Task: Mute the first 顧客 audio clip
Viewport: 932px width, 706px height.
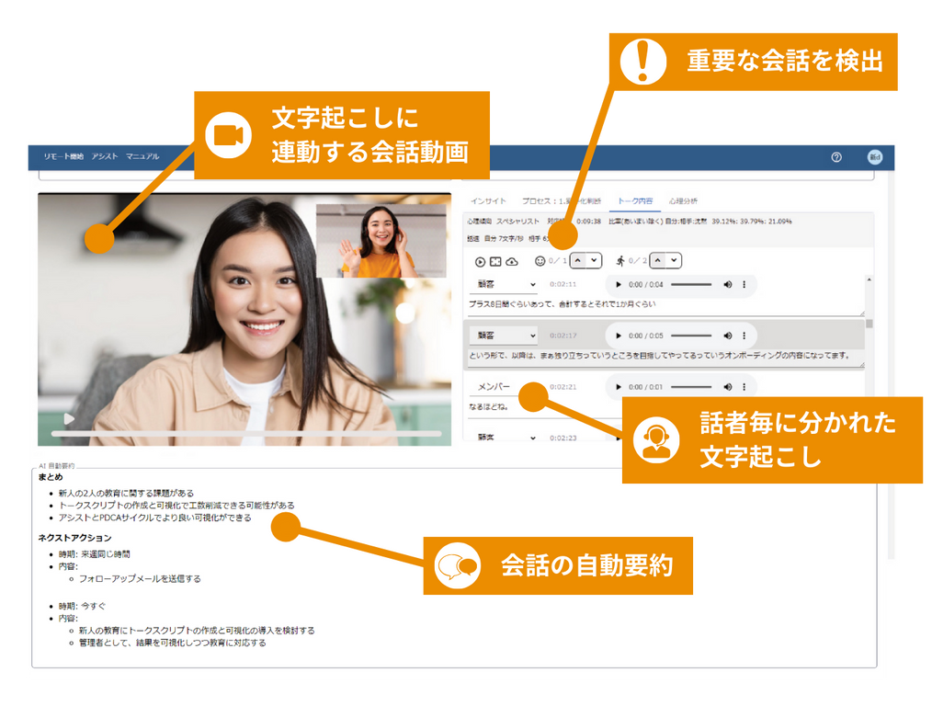Action: [x=728, y=285]
